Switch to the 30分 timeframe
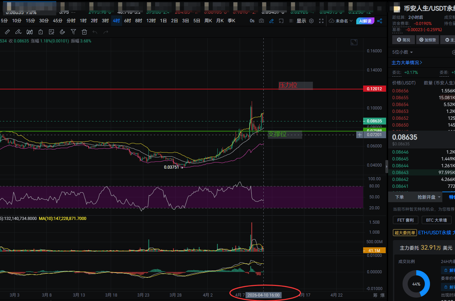Viewport: 455px width, 301px height. click(x=44, y=21)
